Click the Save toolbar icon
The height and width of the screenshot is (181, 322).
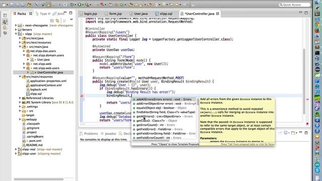(12, 5)
